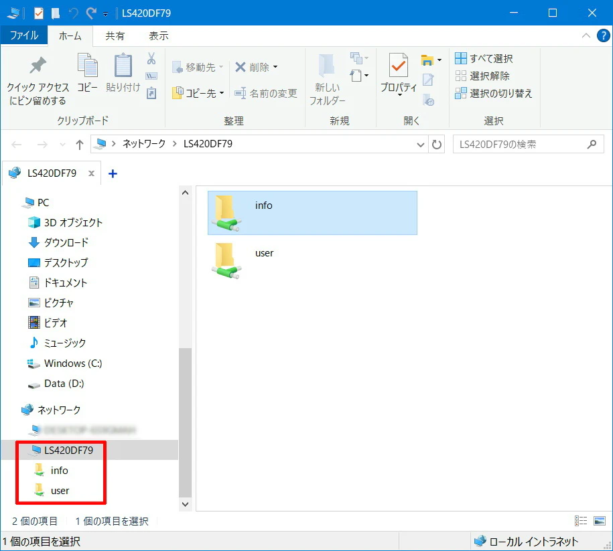The height and width of the screenshot is (551, 613).
Task: Open the Customize Quick Access Toolbar dropdown
Action: click(x=106, y=15)
